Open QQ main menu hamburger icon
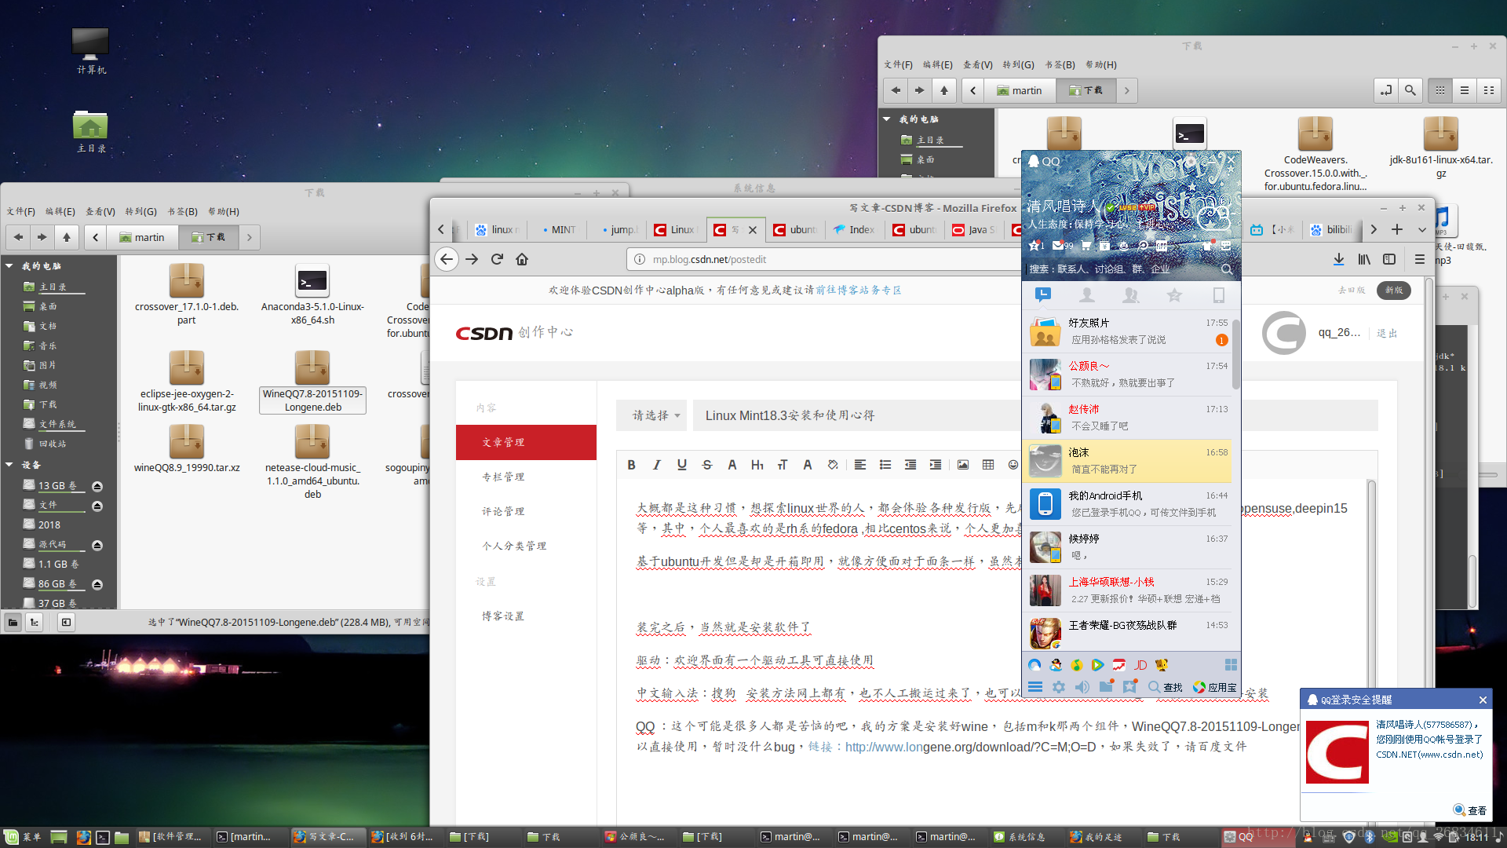Image resolution: width=1507 pixels, height=848 pixels. 1035,687
